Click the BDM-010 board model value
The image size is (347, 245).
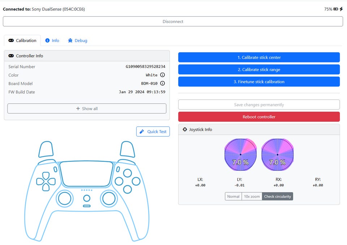(x=149, y=83)
